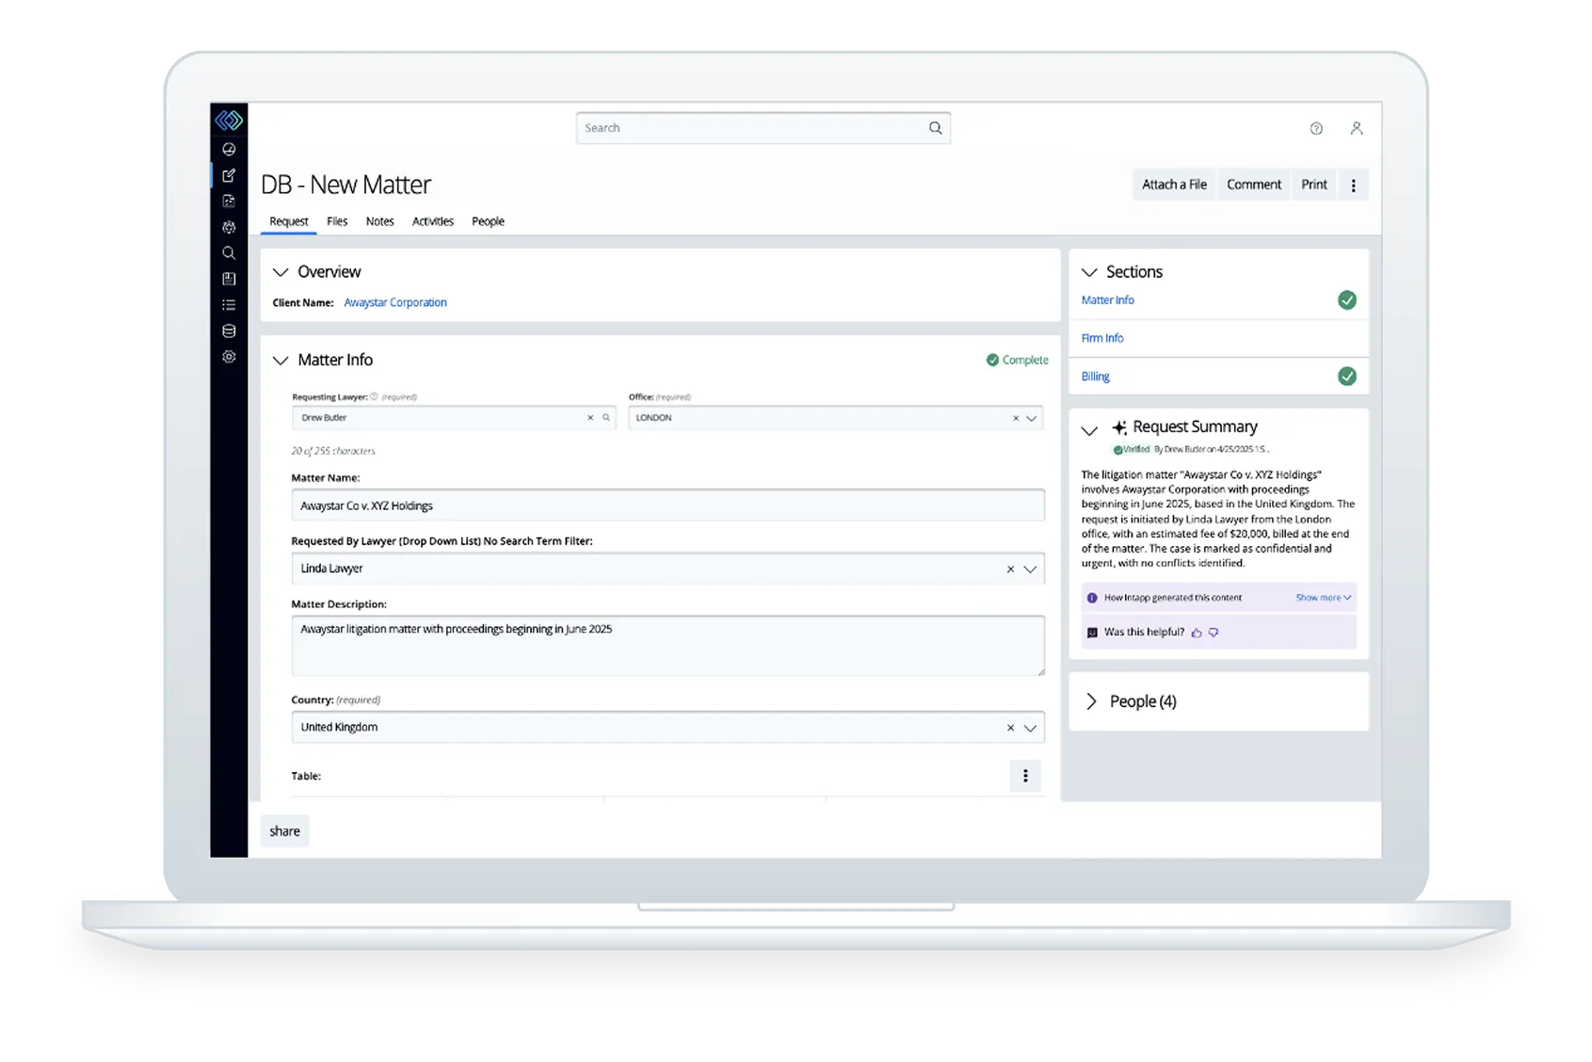Clear the Requesting Lawyer field with X
This screenshot has height=1062, width=1592.
point(590,418)
